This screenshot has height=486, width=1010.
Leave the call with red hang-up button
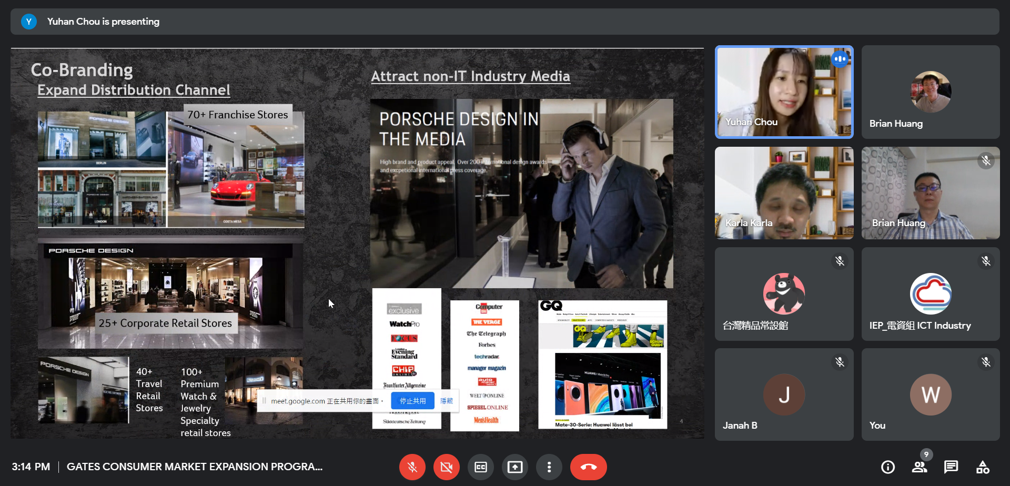coord(589,467)
